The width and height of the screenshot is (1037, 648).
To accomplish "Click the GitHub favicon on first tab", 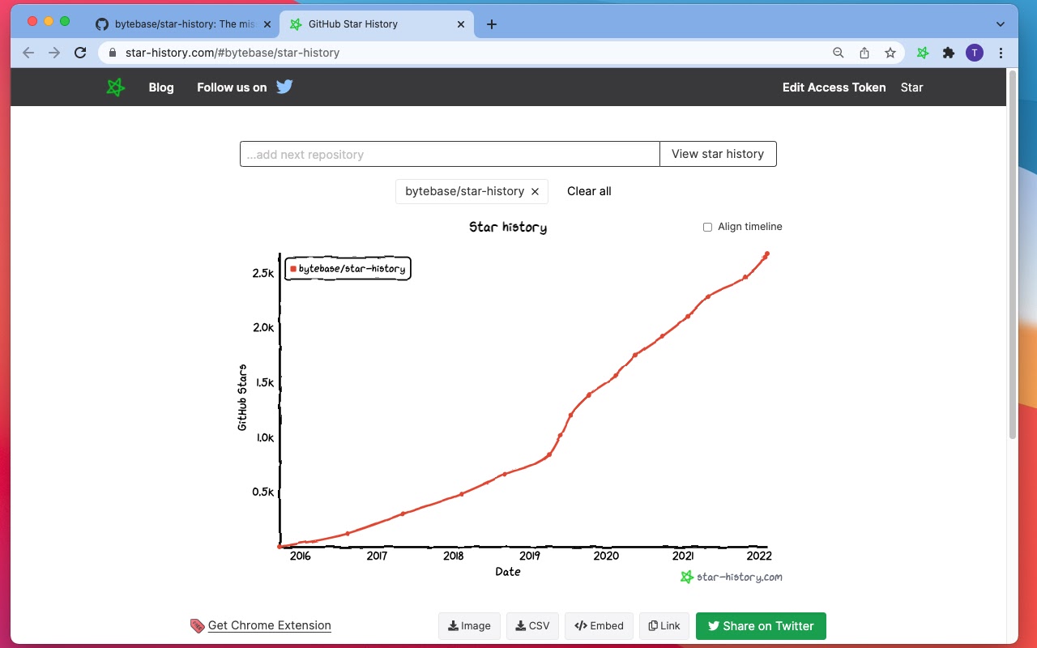I will (x=102, y=24).
